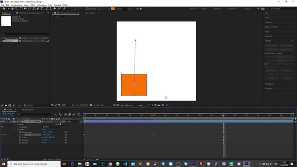Image resolution: width=297 pixels, height=167 pixels.
Task: Toggle the Scale checkbox in Tracker panel
Action: coord(286,64)
